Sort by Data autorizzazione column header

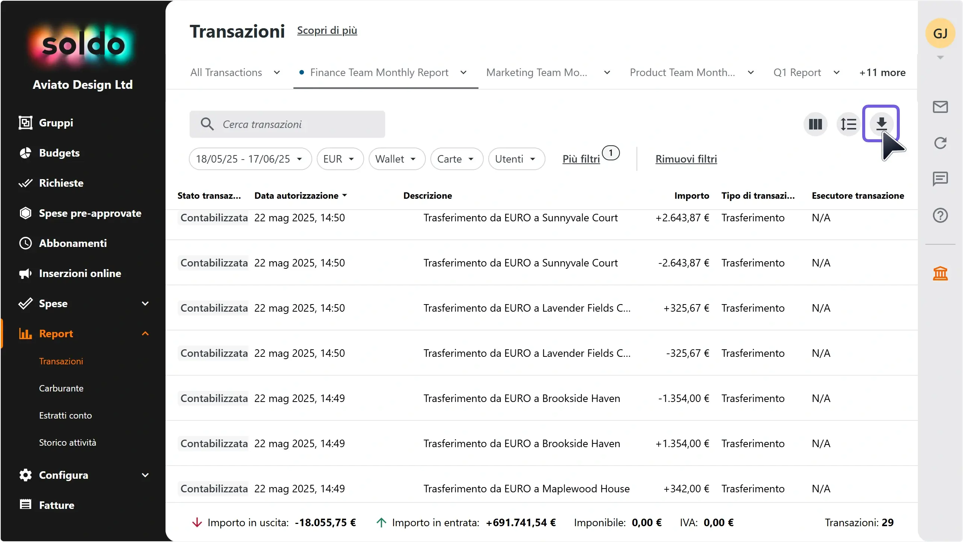pos(300,195)
